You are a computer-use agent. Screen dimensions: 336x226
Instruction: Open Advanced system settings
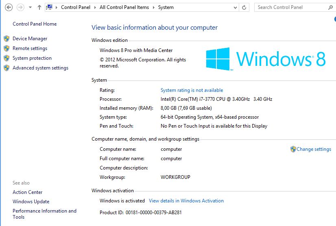coord(40,68)
